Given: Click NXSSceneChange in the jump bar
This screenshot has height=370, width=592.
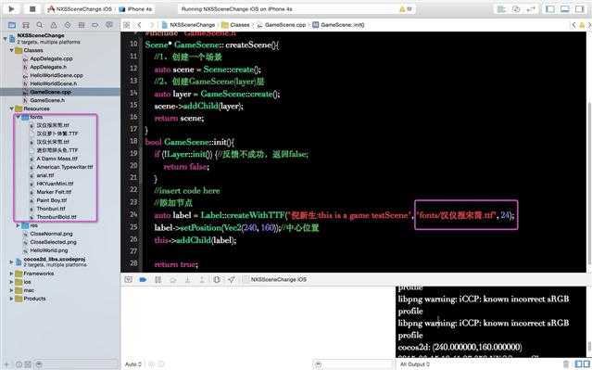Looking at the screenshot, I should pyautogui.click(x=188, y=25).
